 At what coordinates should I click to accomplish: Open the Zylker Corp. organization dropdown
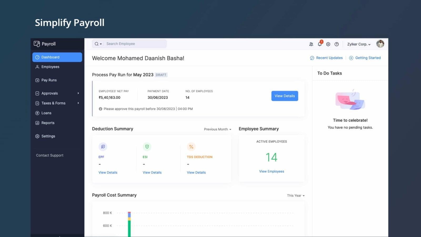[359, 44]
